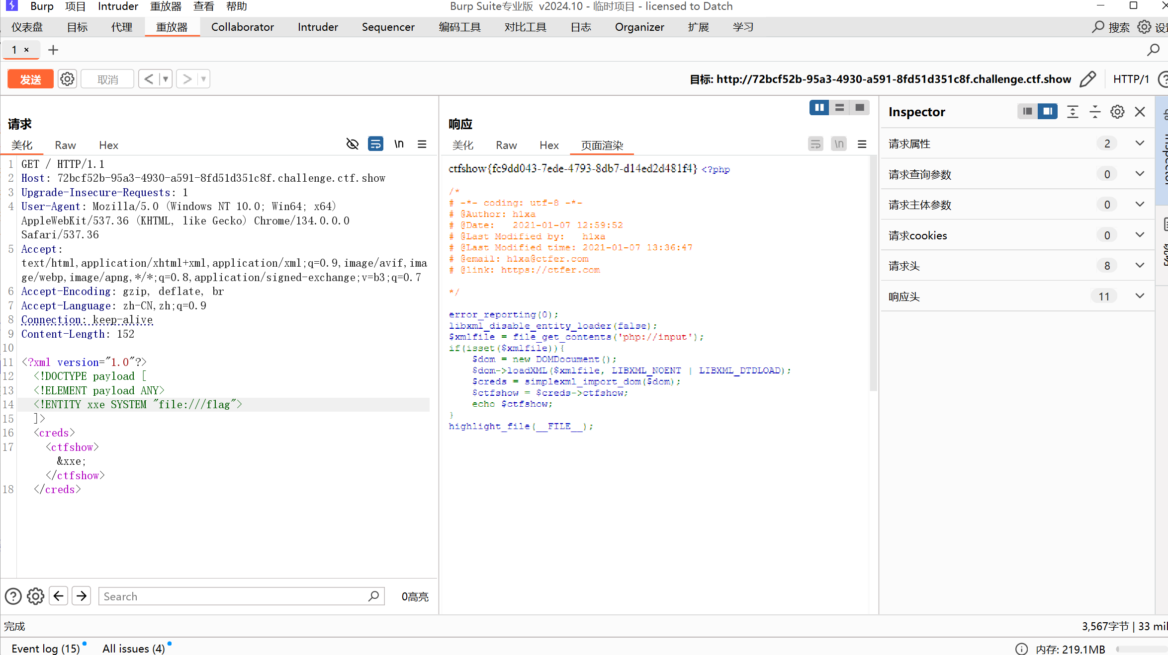
Task: Open the history back dropdown arrow
Action: pyautogui.click(x=166, y=79)
